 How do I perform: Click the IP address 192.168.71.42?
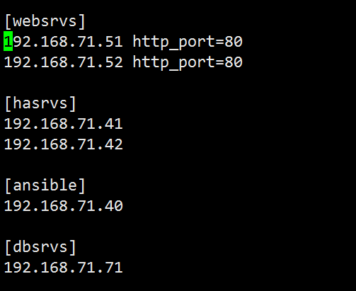coord(63,144)
